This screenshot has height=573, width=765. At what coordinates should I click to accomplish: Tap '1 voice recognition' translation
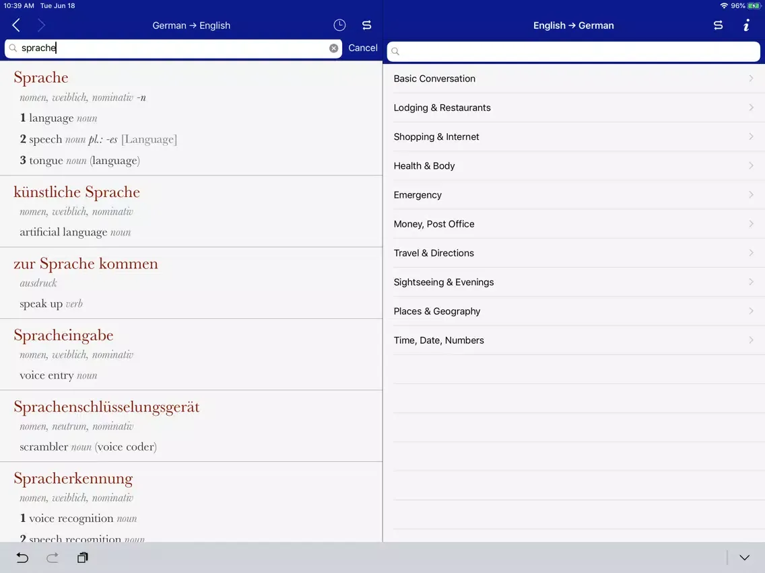78,519
